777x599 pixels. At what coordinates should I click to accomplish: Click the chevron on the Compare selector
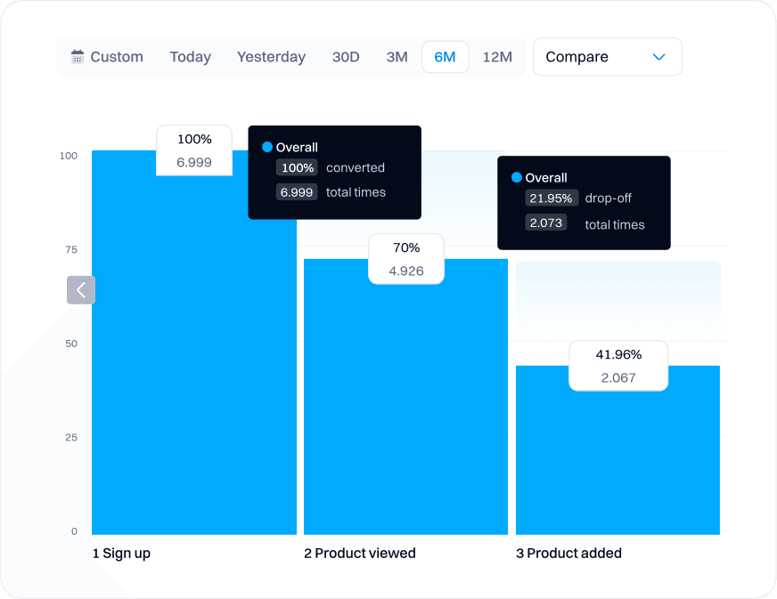(x=658, y=56)
